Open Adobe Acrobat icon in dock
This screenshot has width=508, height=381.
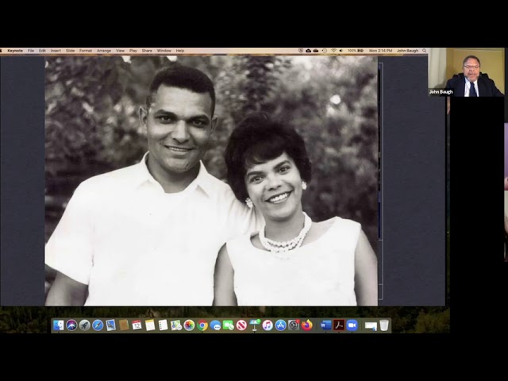(x=339, y=325)
